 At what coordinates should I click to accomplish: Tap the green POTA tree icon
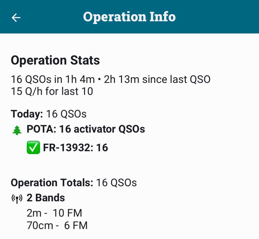(17, 130)
